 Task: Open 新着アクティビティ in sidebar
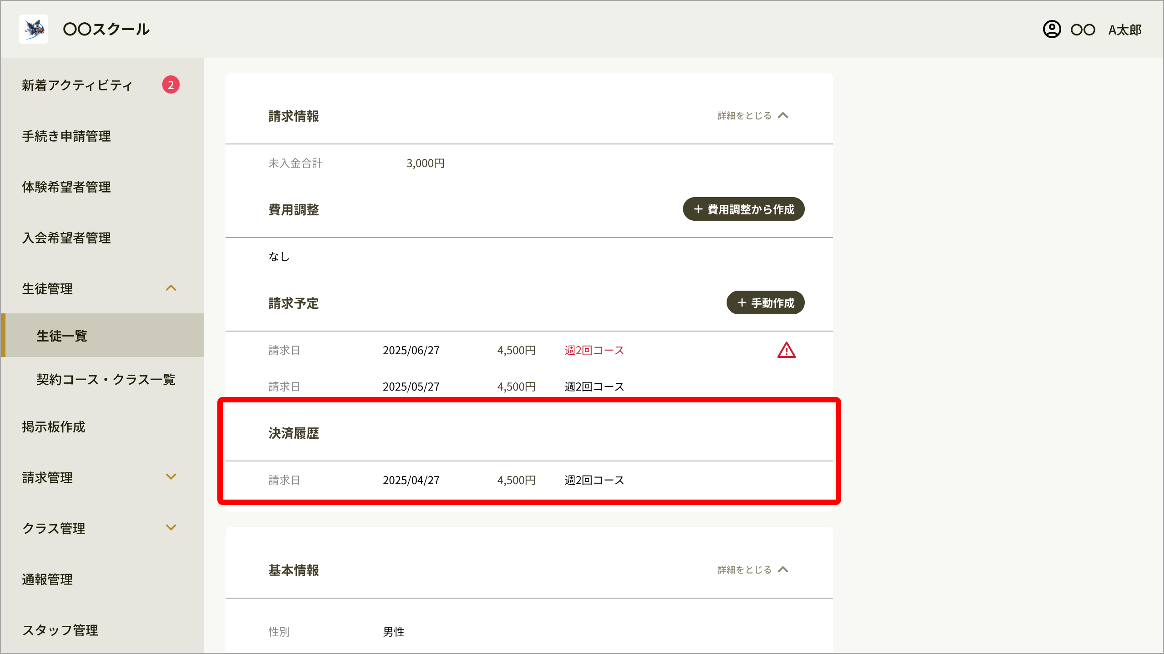coord(77,85)
